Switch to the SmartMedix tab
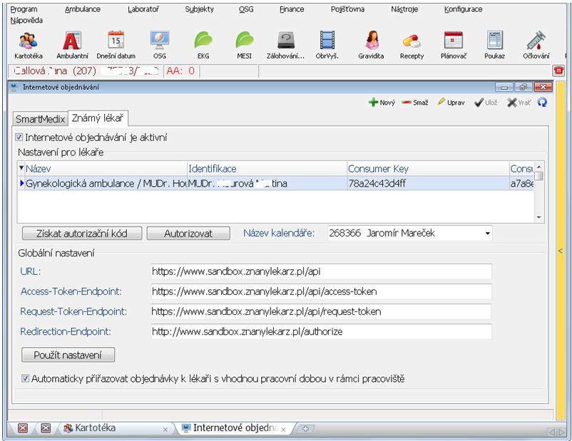This screenshot has width=572, height=441. 40,119
